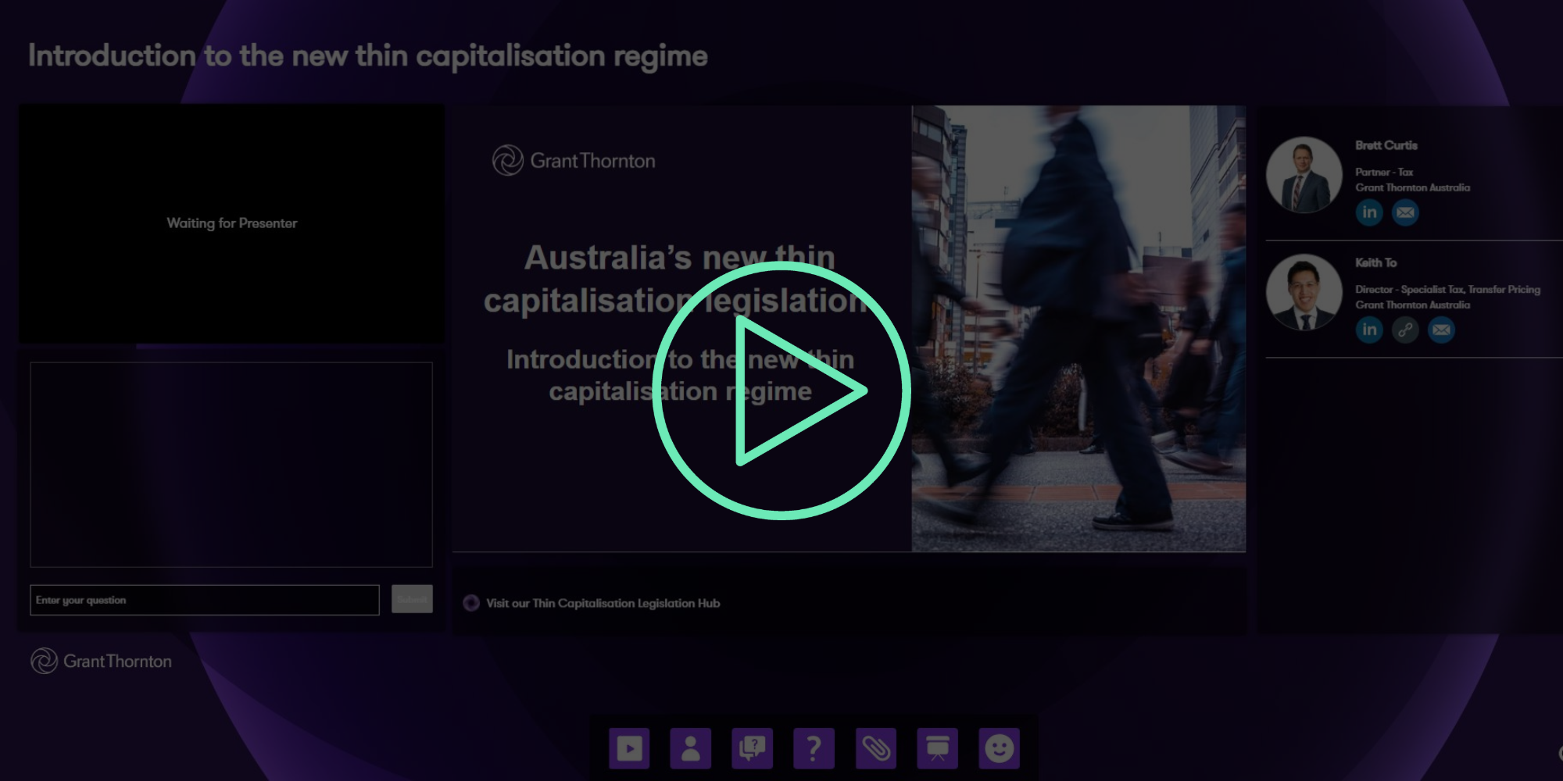Click Brett Curtis's profile photo
This screenshot has height=781, width=1563.
click(1304, 175)
